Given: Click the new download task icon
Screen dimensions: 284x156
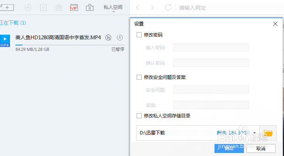Looking at the screenshot, I should pyautogui.click(x=7, y=7).
